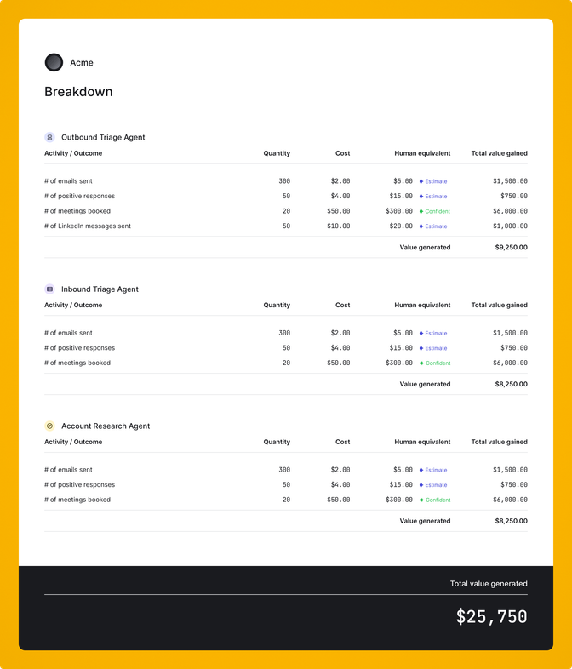572x669 pixels.
Task: Click Activity / Outcome header in Outbound table
Action: point(73,153)
